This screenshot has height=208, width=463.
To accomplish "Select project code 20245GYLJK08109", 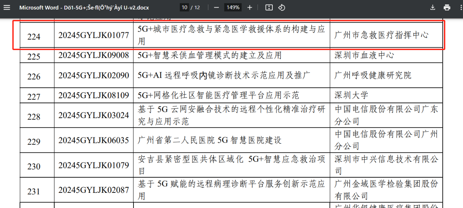I will pos(94,95).
